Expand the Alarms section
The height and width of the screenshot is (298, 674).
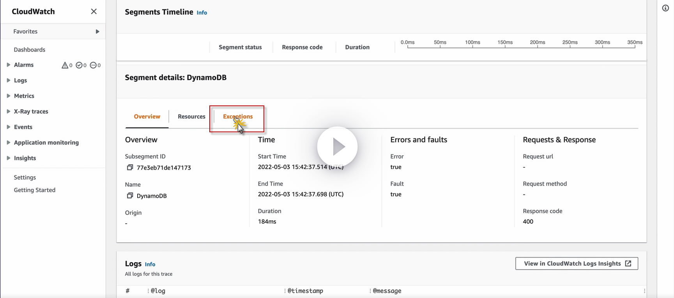click(x=8, y=65)
